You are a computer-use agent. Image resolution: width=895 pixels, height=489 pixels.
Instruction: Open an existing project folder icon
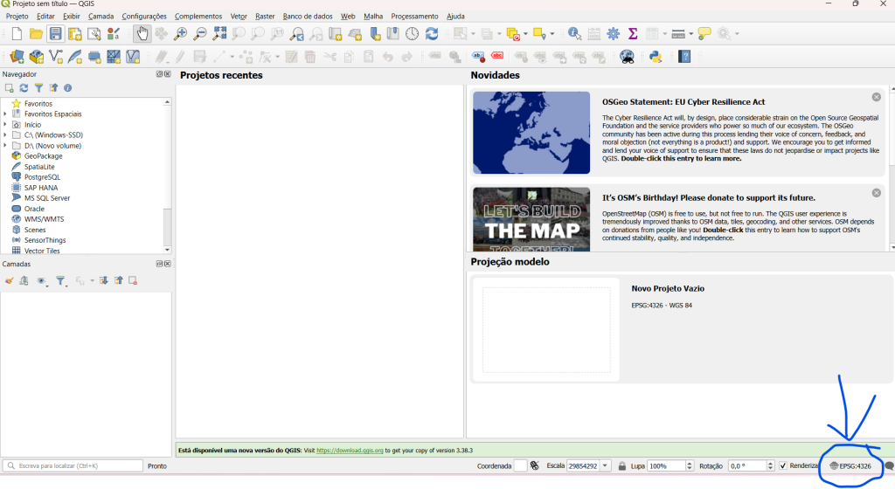click(36, 34)
